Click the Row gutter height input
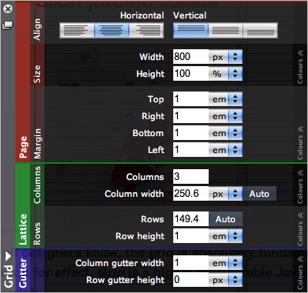Viewport: 308px width, 293px height. pyautogui.click(x=191, y=280)
